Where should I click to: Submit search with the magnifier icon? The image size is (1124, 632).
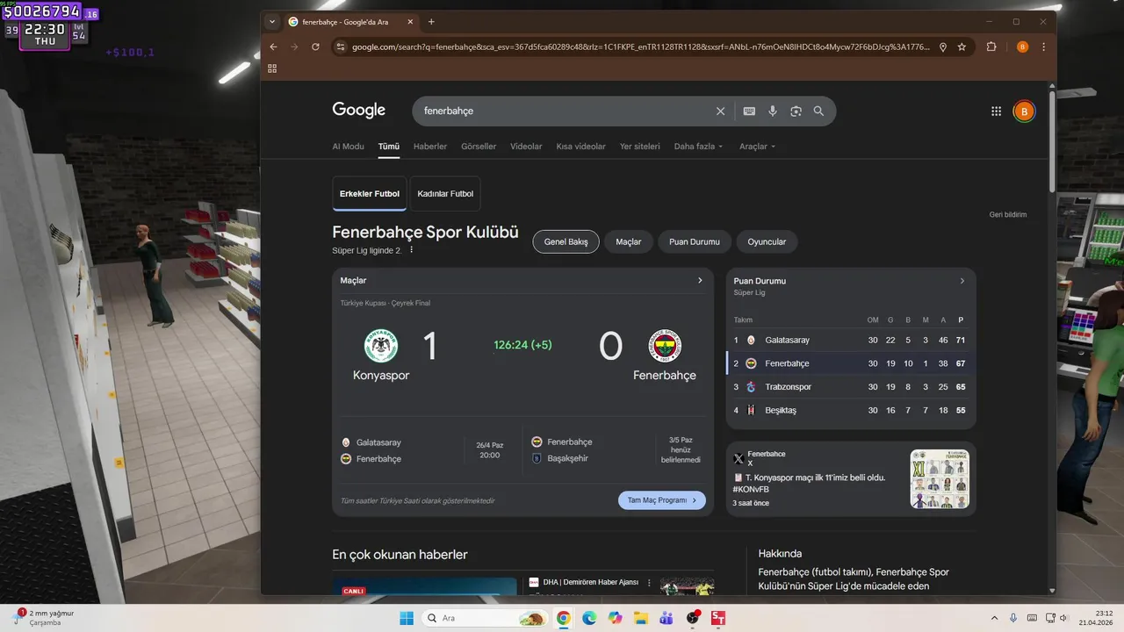(818, 111)
